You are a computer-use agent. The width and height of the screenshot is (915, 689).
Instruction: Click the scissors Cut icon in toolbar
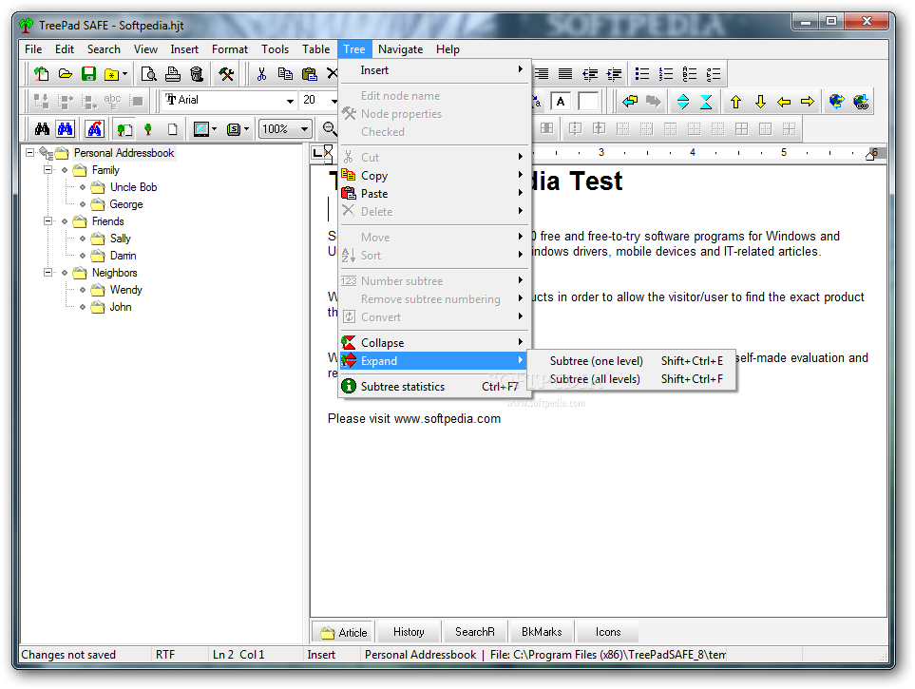click(x=261, y=74)
